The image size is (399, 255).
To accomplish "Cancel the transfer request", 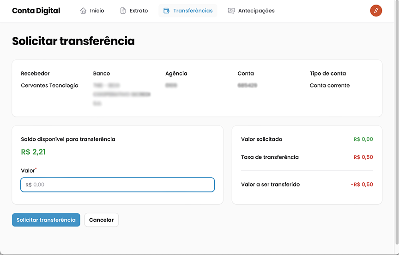I will pyautogui.click(x=101, y=220).
